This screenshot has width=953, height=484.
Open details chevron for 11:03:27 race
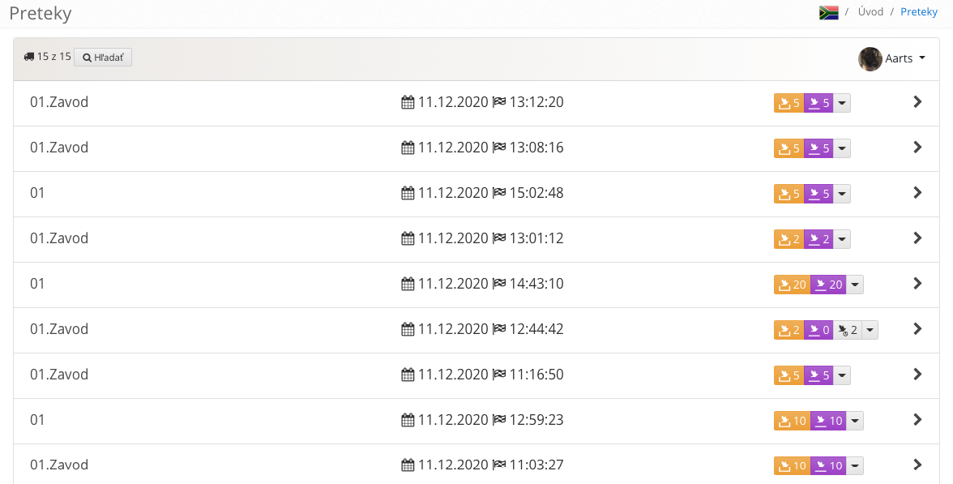coord(917,465)
